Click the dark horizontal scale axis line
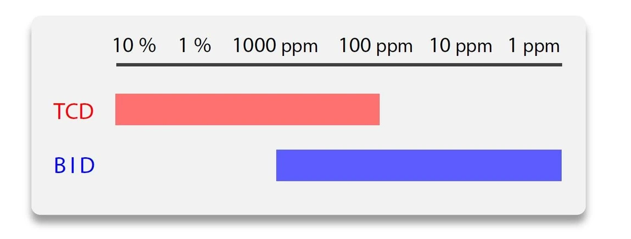 click(x=339, y=65)
